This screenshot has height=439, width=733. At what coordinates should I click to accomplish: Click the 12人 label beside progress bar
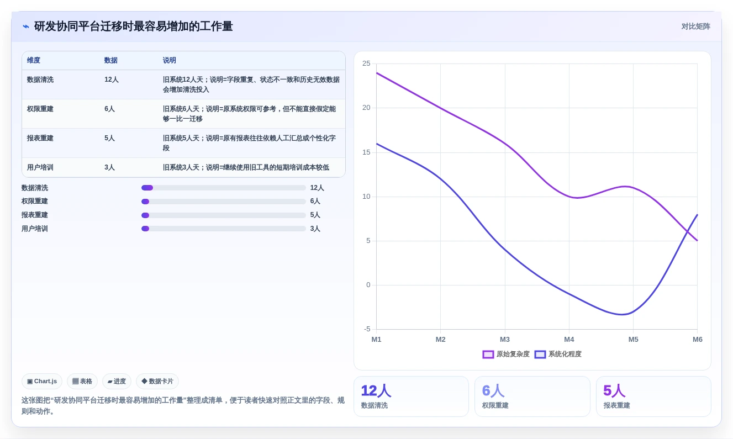pos(317,188)
